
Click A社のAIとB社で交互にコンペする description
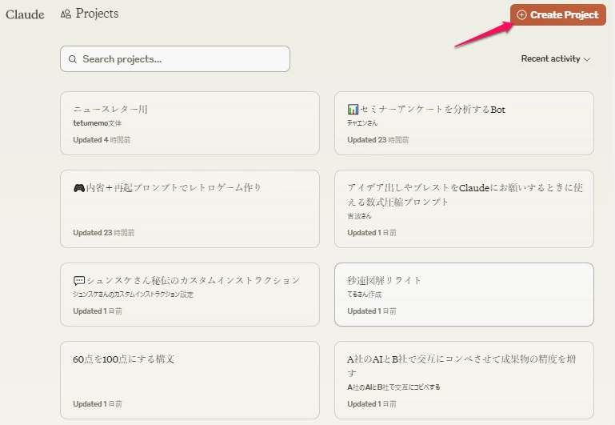[x=393, y=387]
